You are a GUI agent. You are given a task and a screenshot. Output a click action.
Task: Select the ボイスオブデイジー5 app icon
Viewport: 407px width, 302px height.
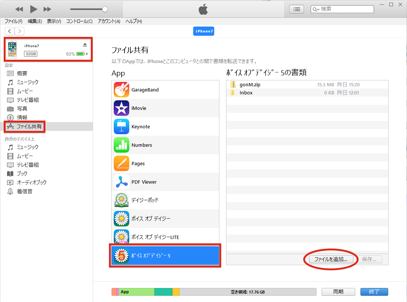(121, 256)
